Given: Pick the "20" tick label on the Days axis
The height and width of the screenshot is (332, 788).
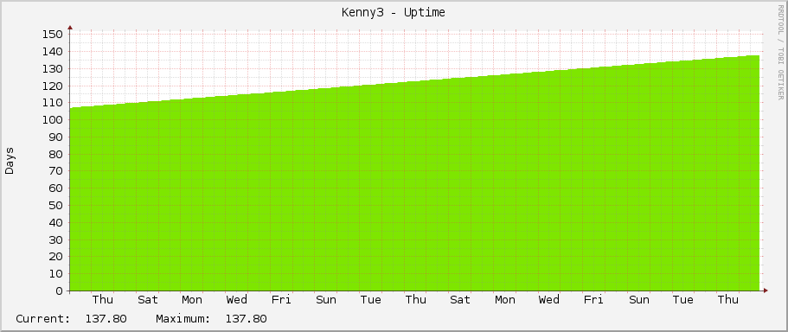Looking at the screenshot, I should (x=56, y=257).
